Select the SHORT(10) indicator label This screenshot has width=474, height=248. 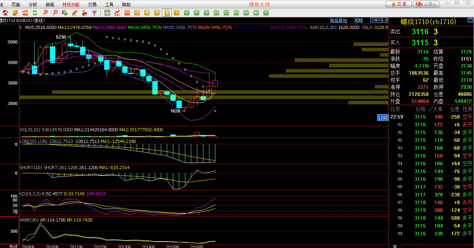(x=31, y=167)
